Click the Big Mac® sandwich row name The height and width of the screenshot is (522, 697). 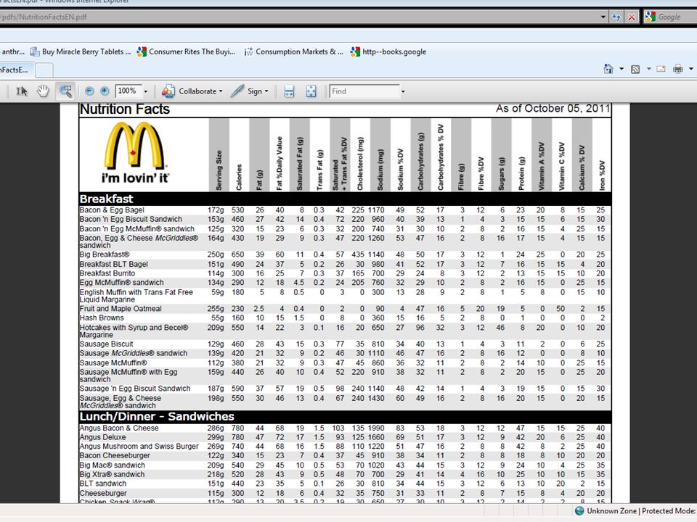pos(112,465)
